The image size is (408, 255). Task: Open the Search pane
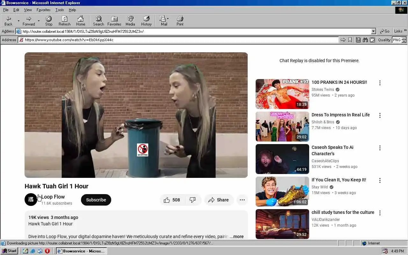(x=98, y=21)
